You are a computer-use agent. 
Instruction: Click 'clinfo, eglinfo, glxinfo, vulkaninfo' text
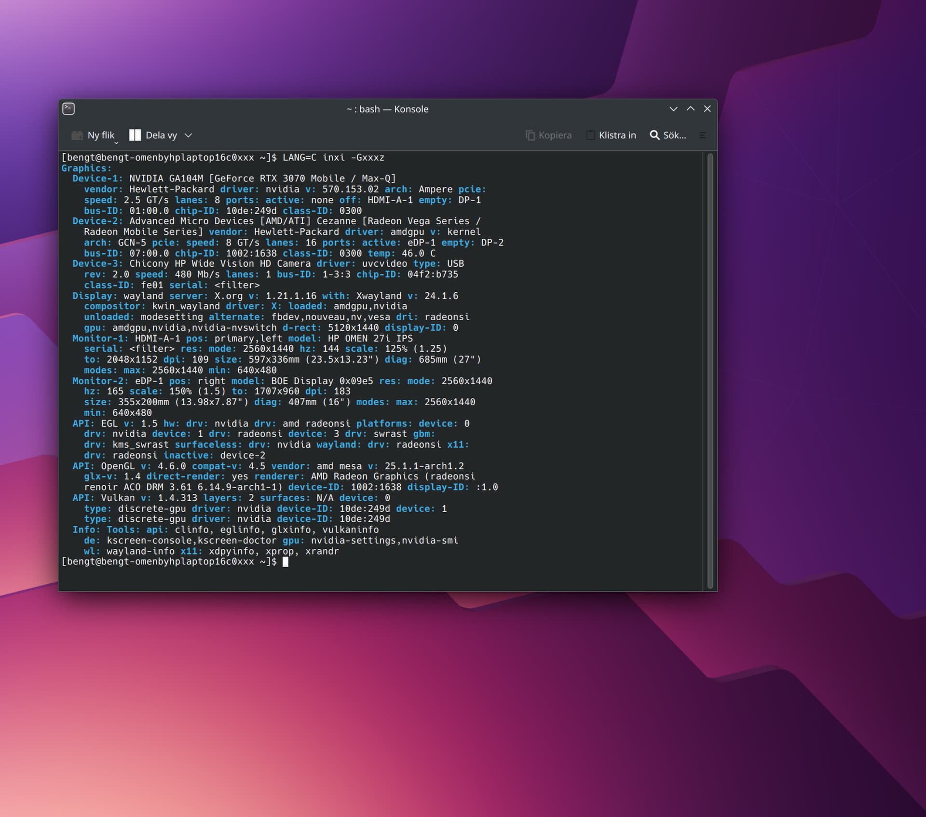pyautogui.click(x=277, y=530)
